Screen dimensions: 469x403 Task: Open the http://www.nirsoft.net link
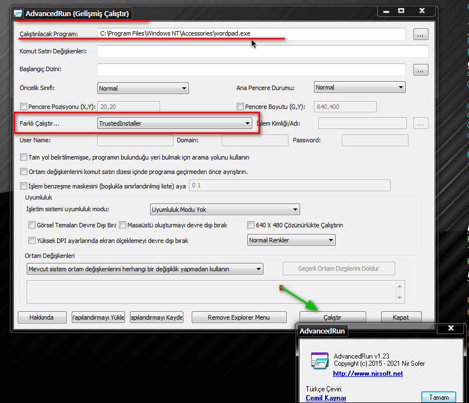pyautogui.click(x=368, y=374)
